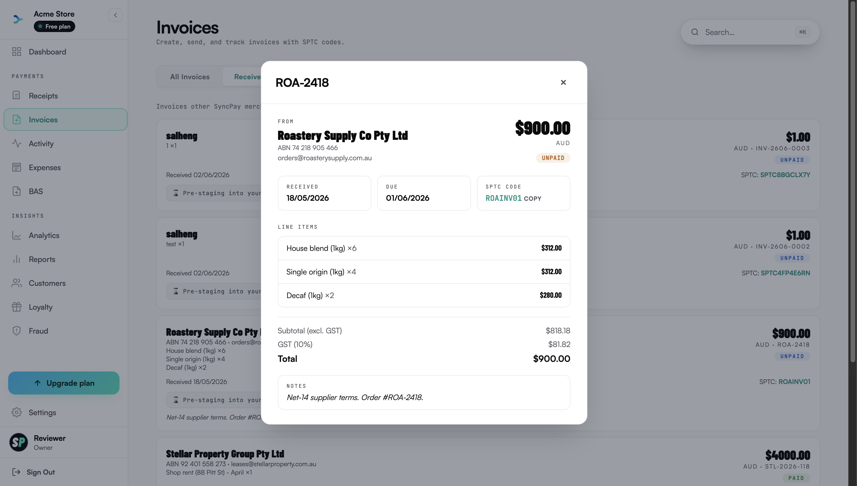The height and width of the screenshot is (486, 857).
Task: Click the received date 18/05/2026
Action: click(x=308, y=198)
